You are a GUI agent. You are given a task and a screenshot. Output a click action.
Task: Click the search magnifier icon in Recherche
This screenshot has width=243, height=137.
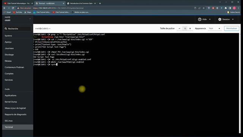6,29
